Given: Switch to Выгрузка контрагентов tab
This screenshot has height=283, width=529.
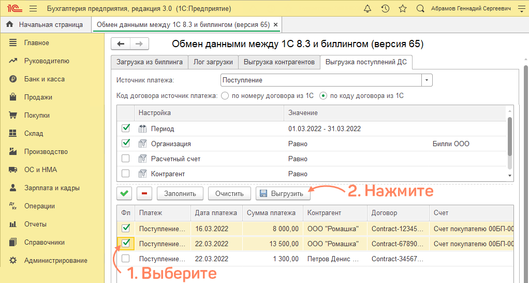Looking at the screenshot, I should click(279, 62).
